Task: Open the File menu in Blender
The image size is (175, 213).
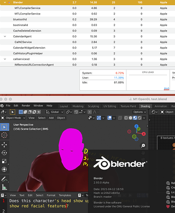Action: click(8, 106)
